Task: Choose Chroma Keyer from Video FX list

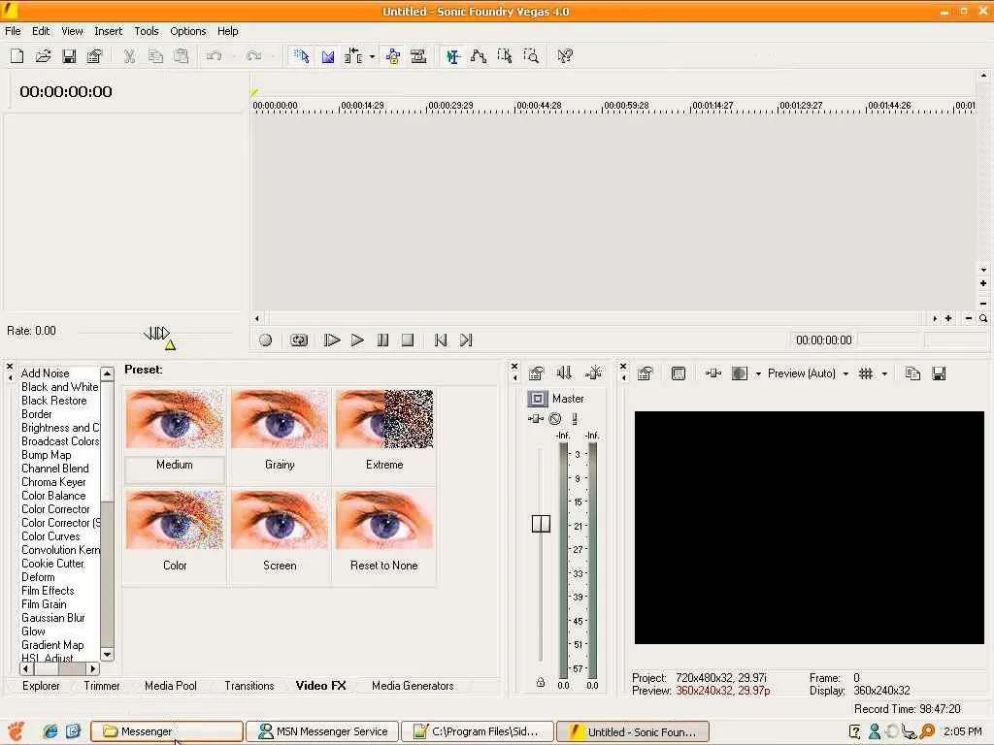Action: [53, 482]
